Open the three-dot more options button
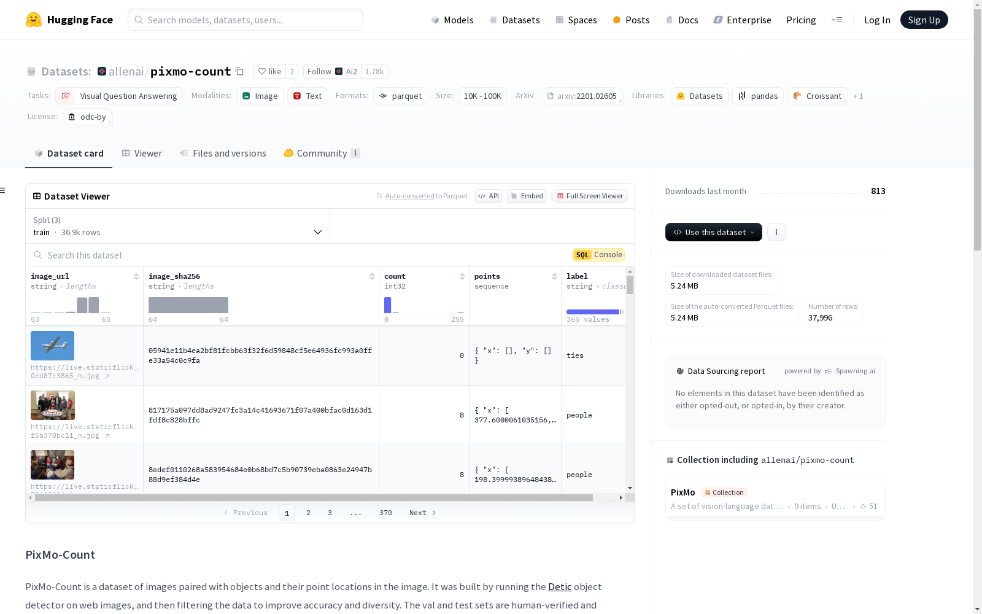The image size is (982, 614). [776, 232]
